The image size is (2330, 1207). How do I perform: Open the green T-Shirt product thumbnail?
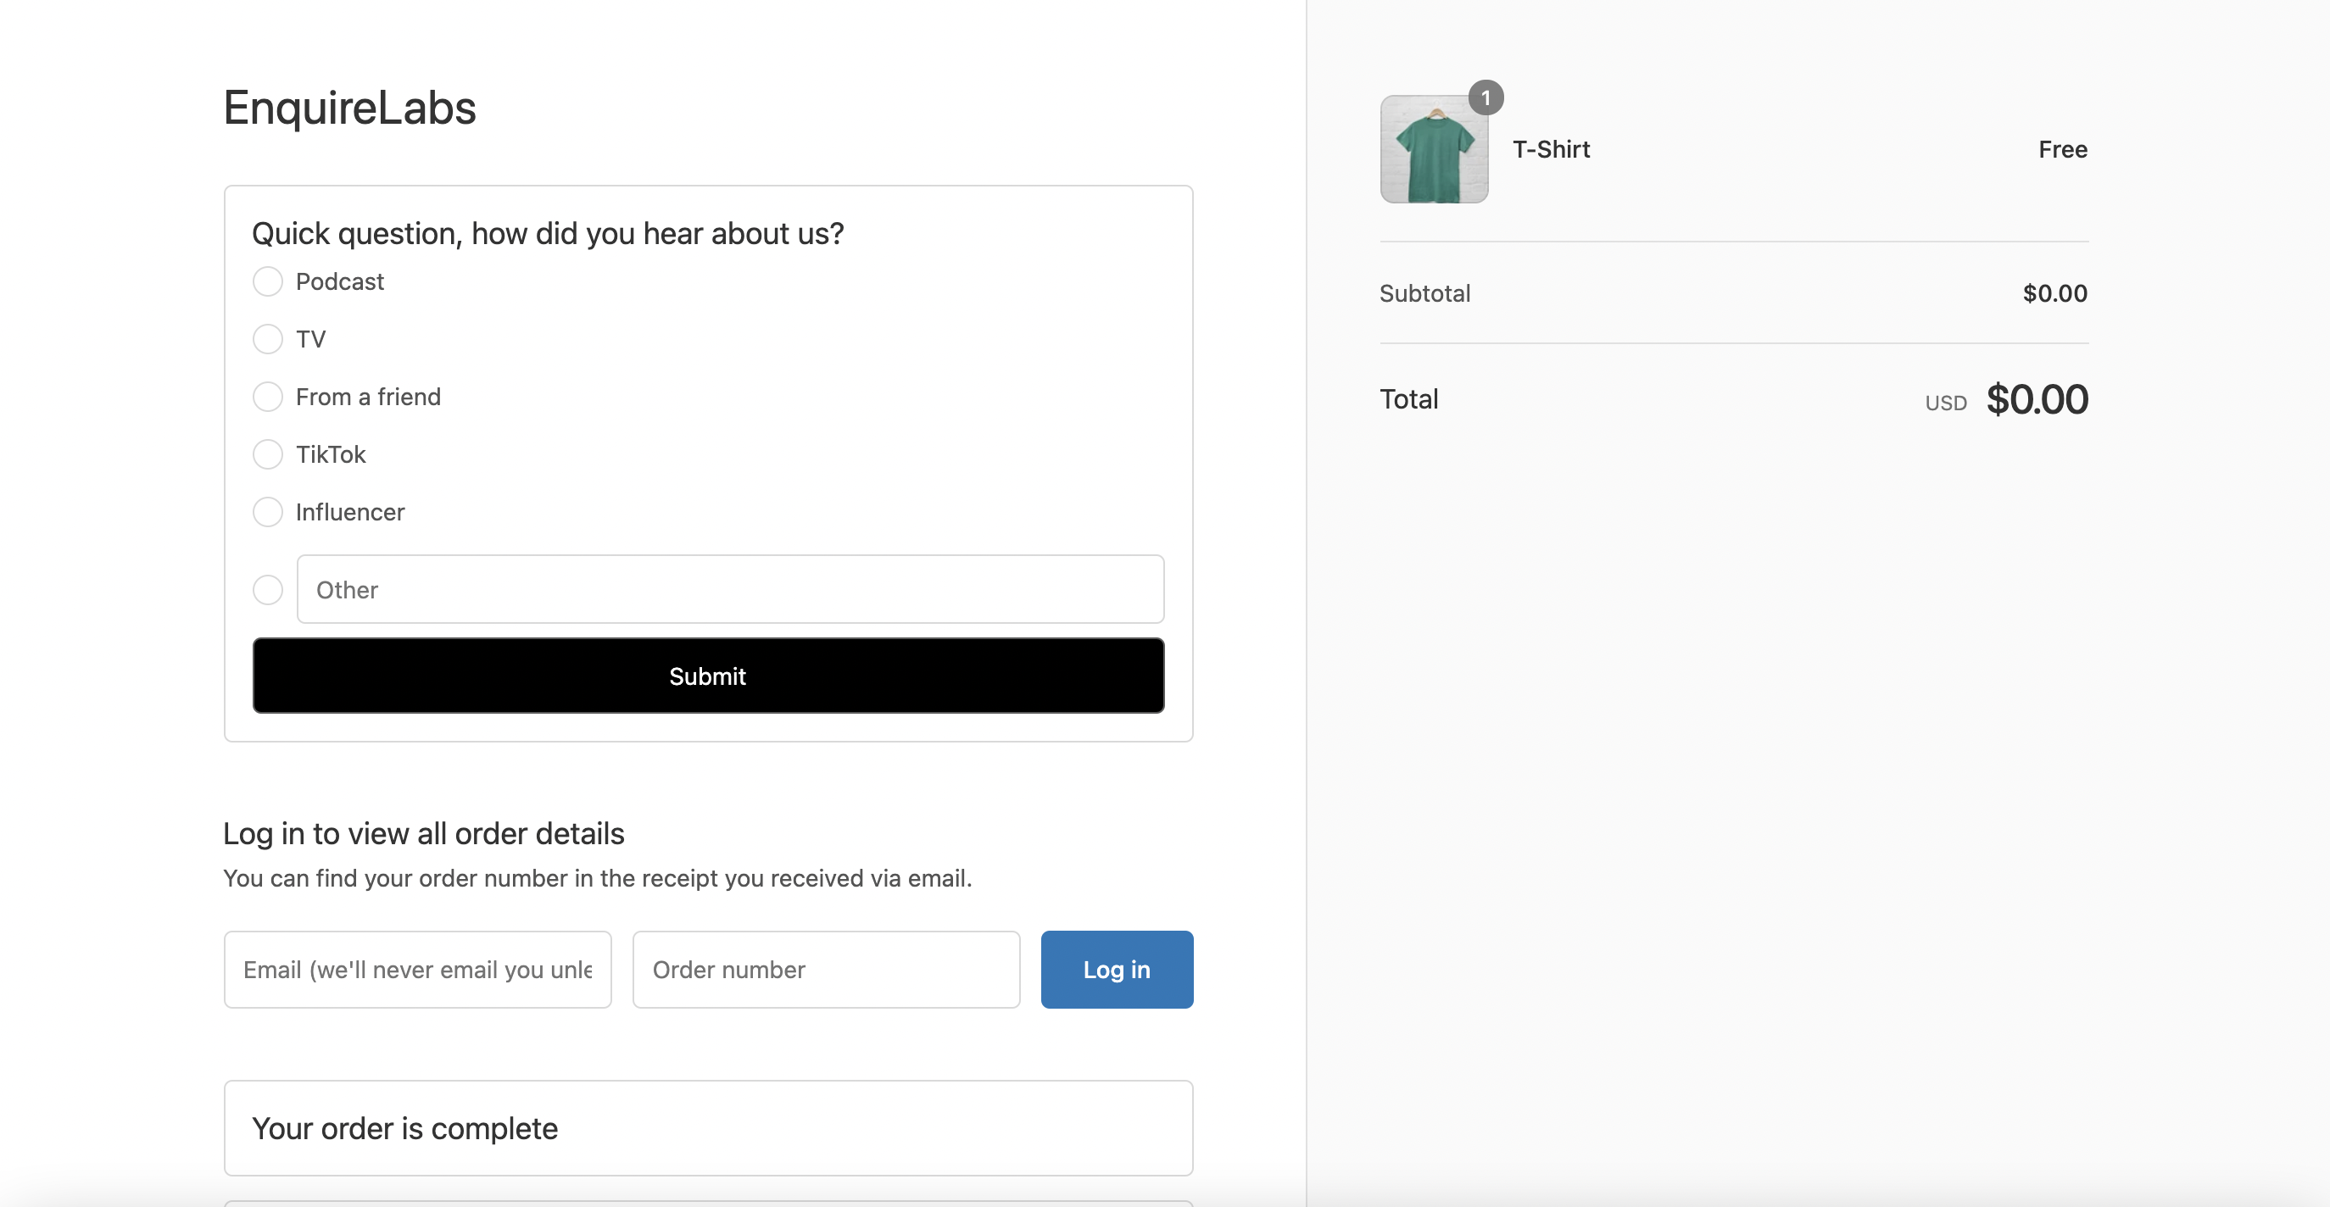1433,150
